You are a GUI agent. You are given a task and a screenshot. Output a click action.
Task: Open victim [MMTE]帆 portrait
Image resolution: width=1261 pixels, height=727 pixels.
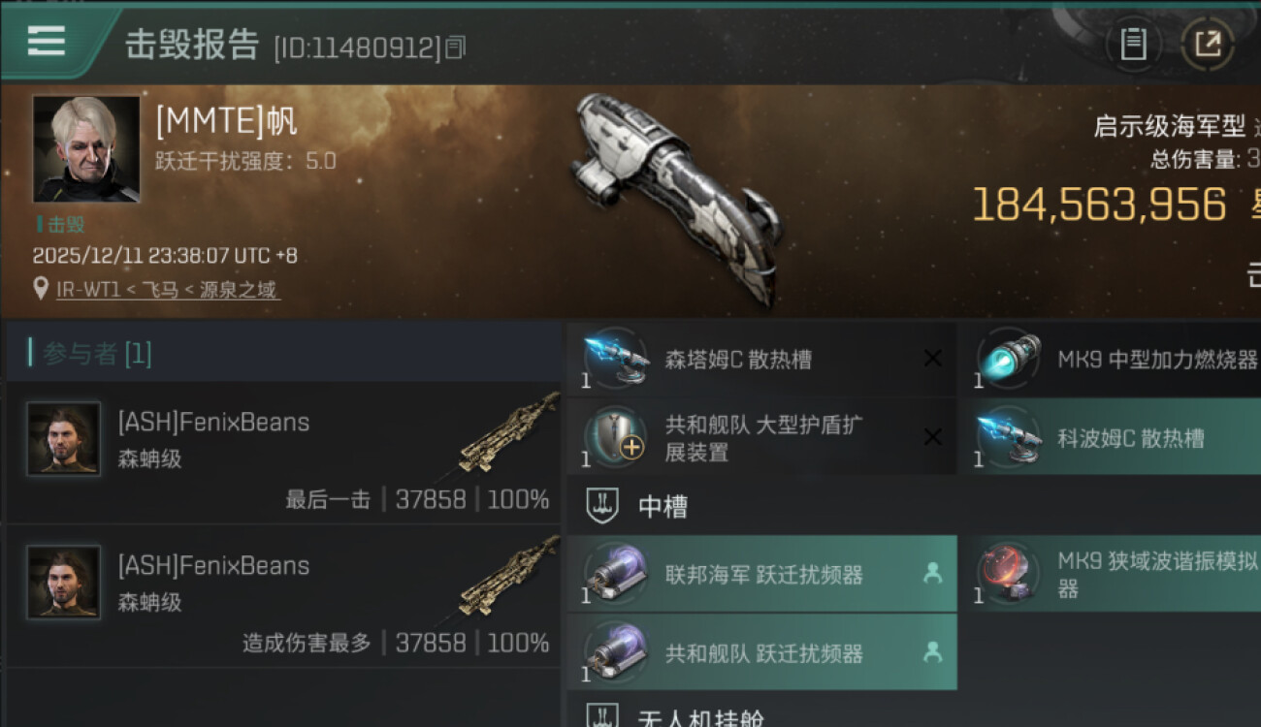pos(86,148)
